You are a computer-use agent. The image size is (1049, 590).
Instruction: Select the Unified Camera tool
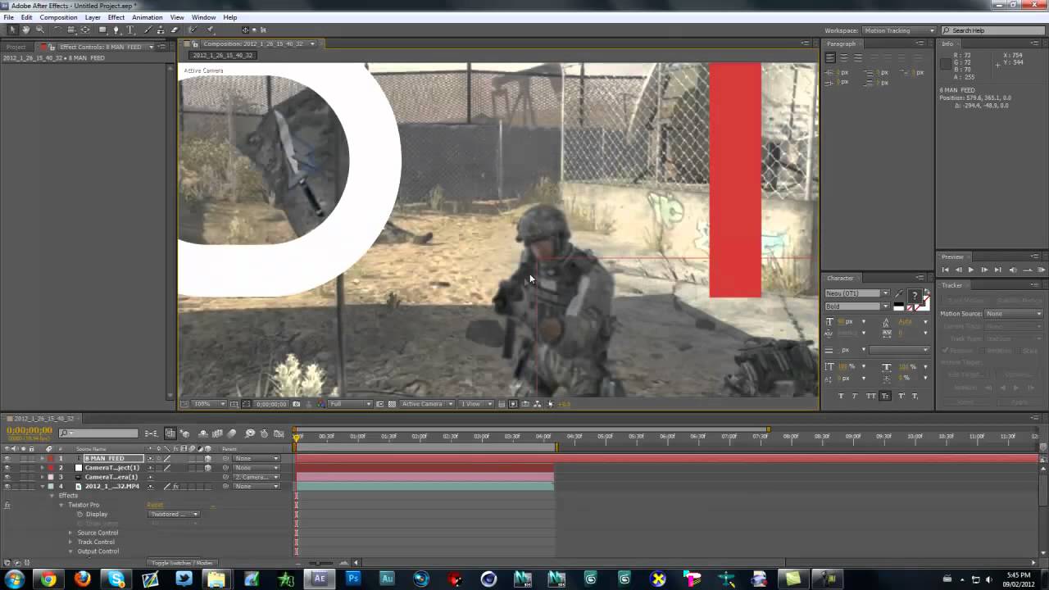coord(71,30)
